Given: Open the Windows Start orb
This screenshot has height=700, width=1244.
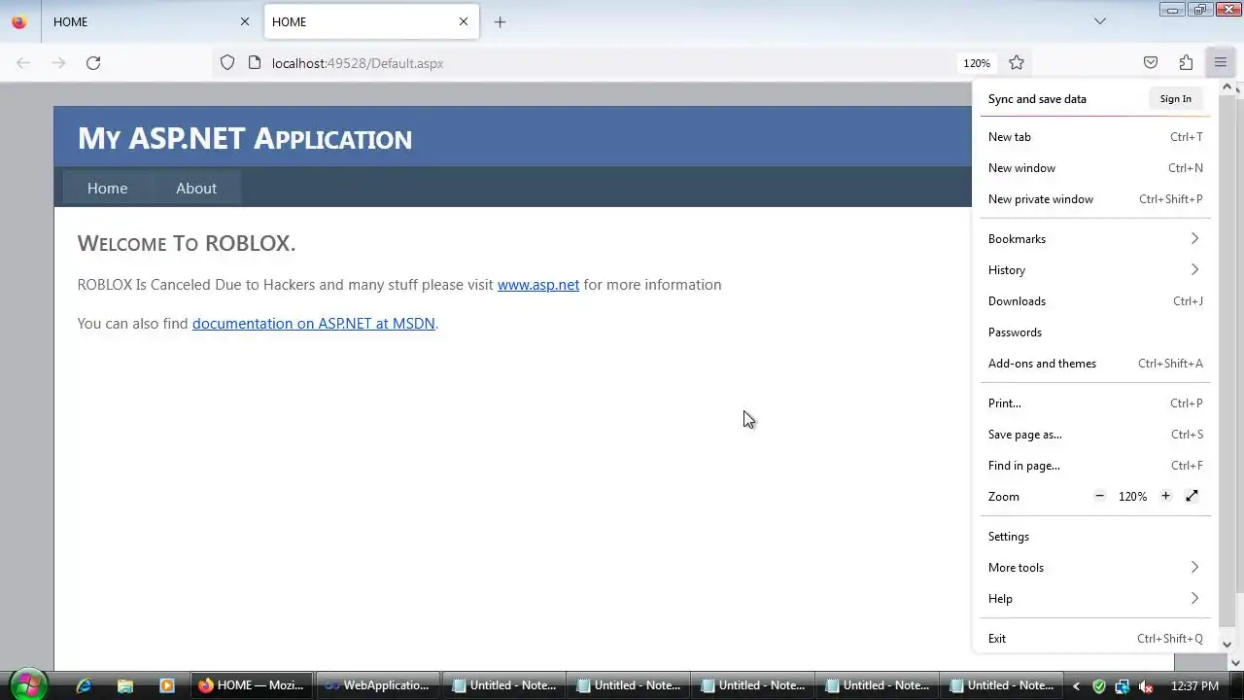Looking at the screenshot, I should click(28, 684).
